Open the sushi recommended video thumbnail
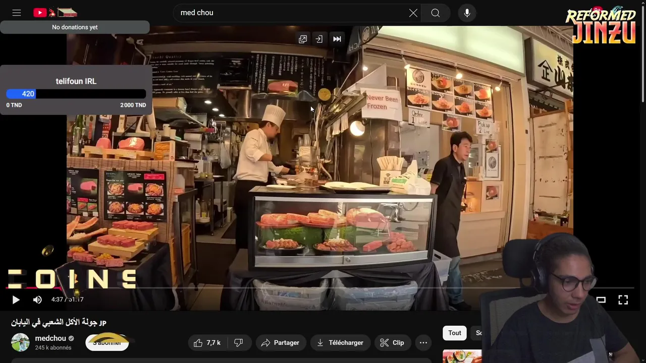Image resolution: width=646 pixels, height=363 pixels. tap(462, 356)
